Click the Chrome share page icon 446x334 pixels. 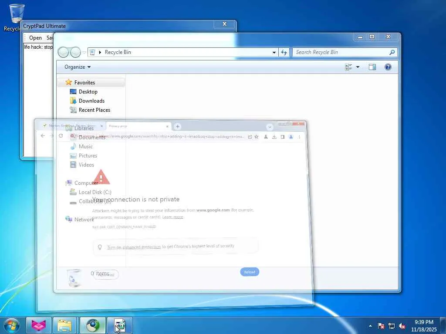[x=250, y=137]
